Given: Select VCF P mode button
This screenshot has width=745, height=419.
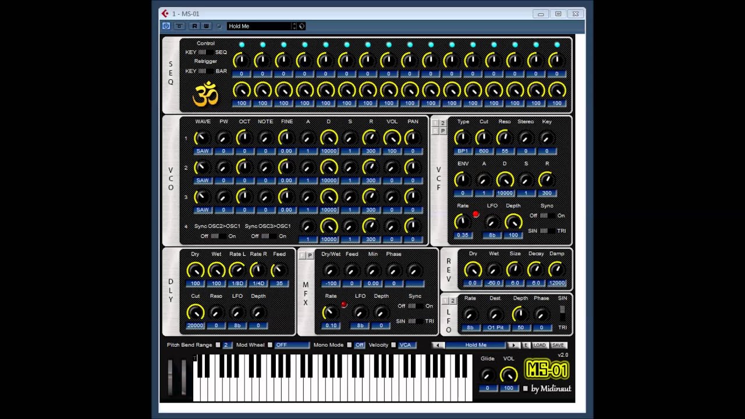Looking at the screenshot, I should (442, 131).
